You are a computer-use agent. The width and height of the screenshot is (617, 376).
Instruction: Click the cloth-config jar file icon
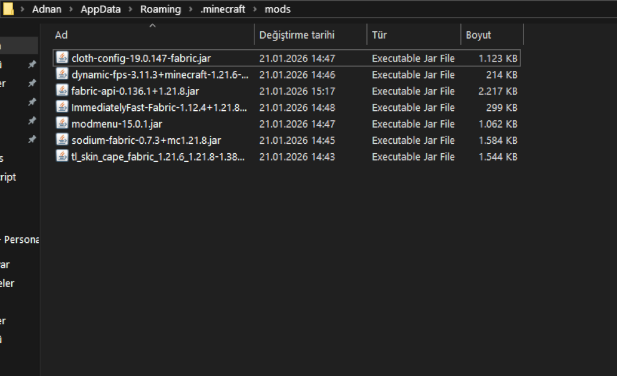tap(62, 58)
